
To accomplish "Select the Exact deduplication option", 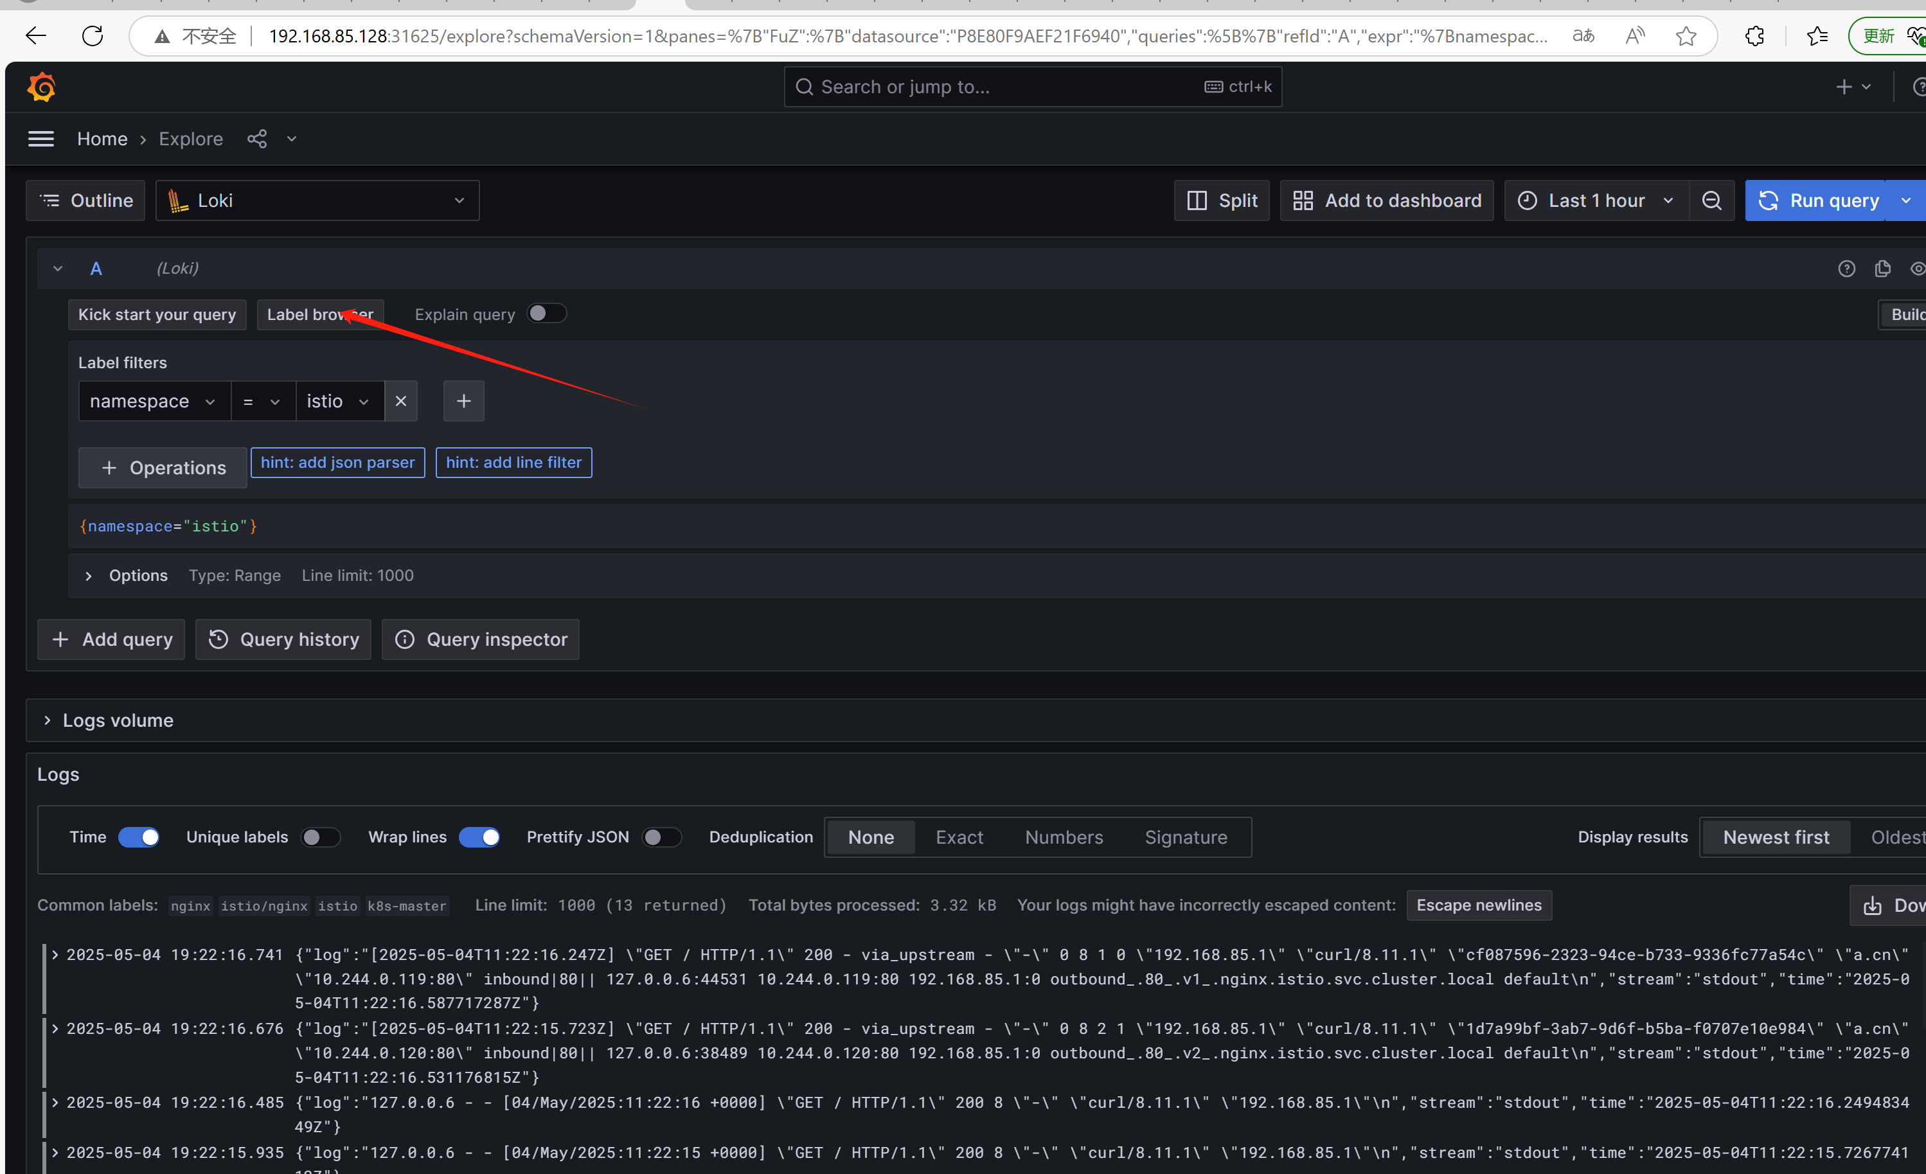I will click(959, 837).
